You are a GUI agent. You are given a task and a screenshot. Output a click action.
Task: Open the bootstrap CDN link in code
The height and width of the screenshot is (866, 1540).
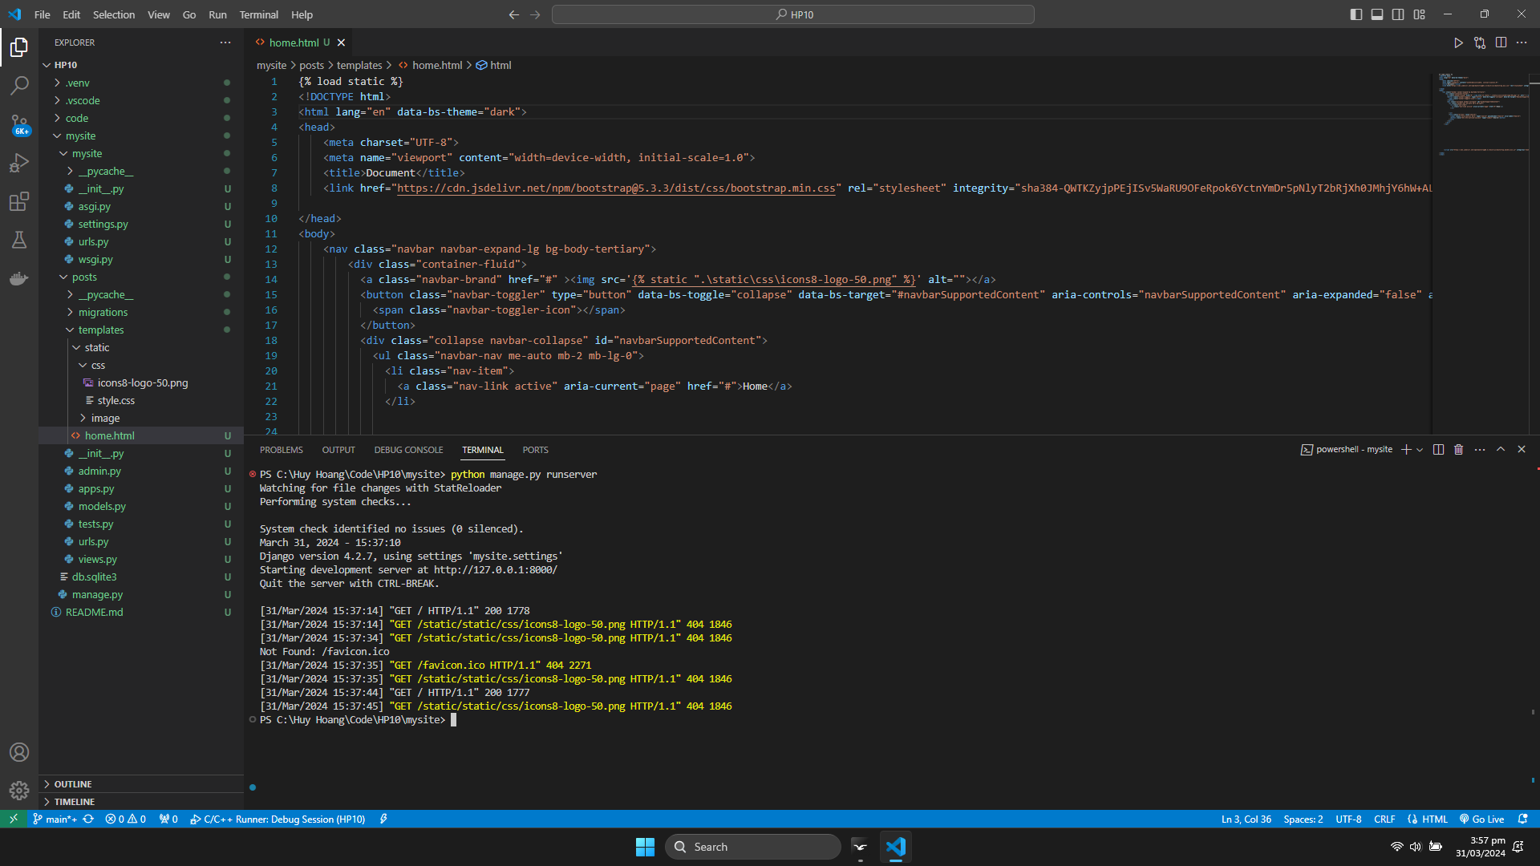click(616, 188)
